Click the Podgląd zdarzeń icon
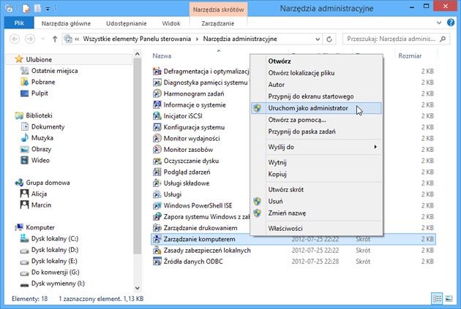 [157, 172]
